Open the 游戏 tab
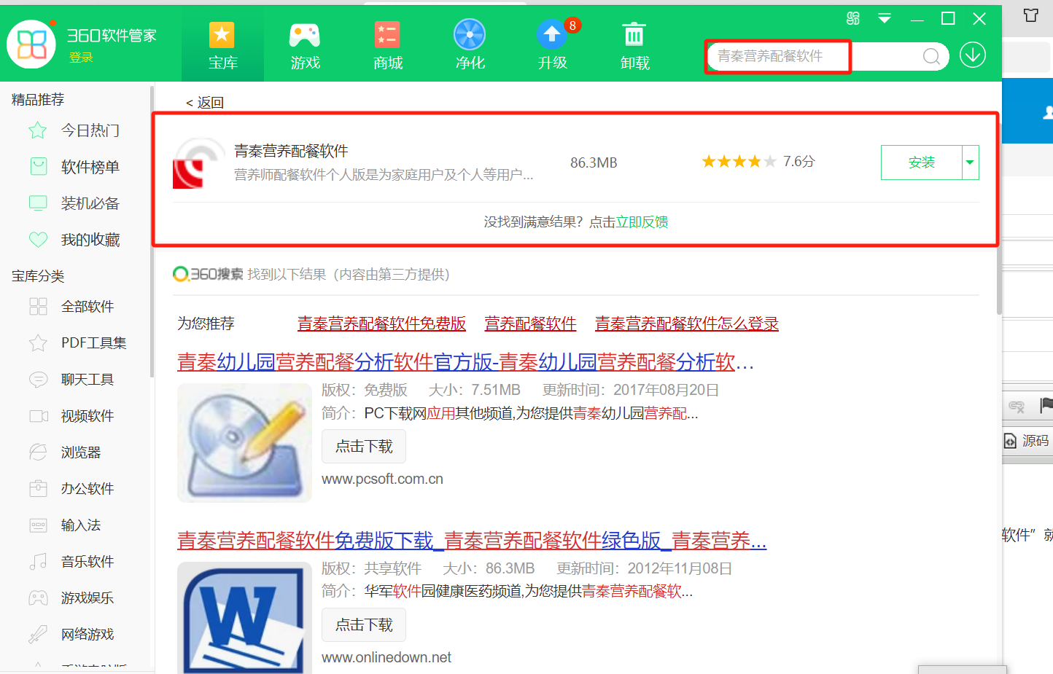The height and width of the screenshot is (674, 1053). coord(305,45)
